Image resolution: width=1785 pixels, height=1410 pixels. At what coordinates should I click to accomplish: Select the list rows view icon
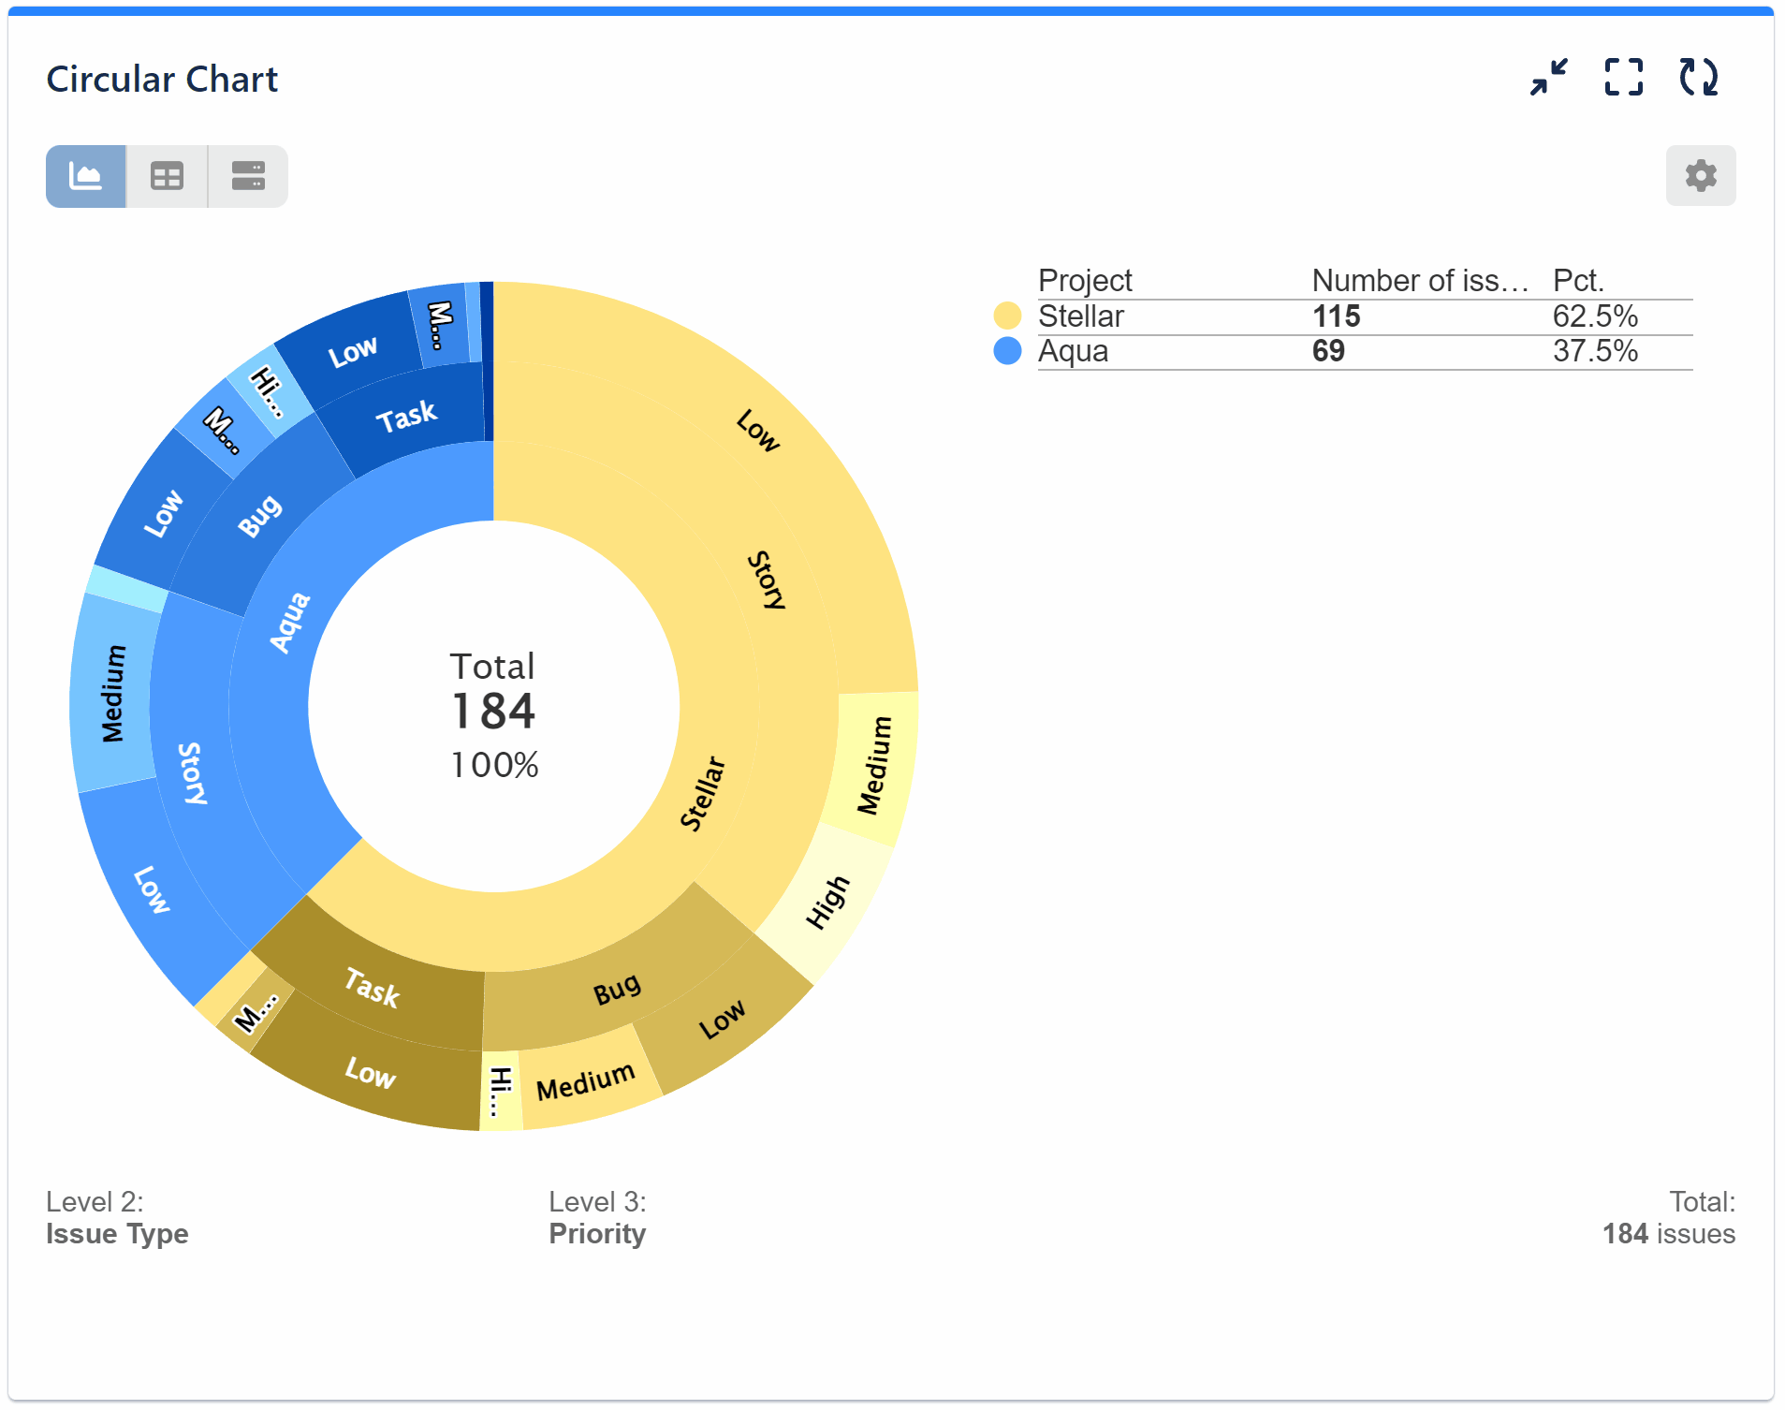[246, 176]
